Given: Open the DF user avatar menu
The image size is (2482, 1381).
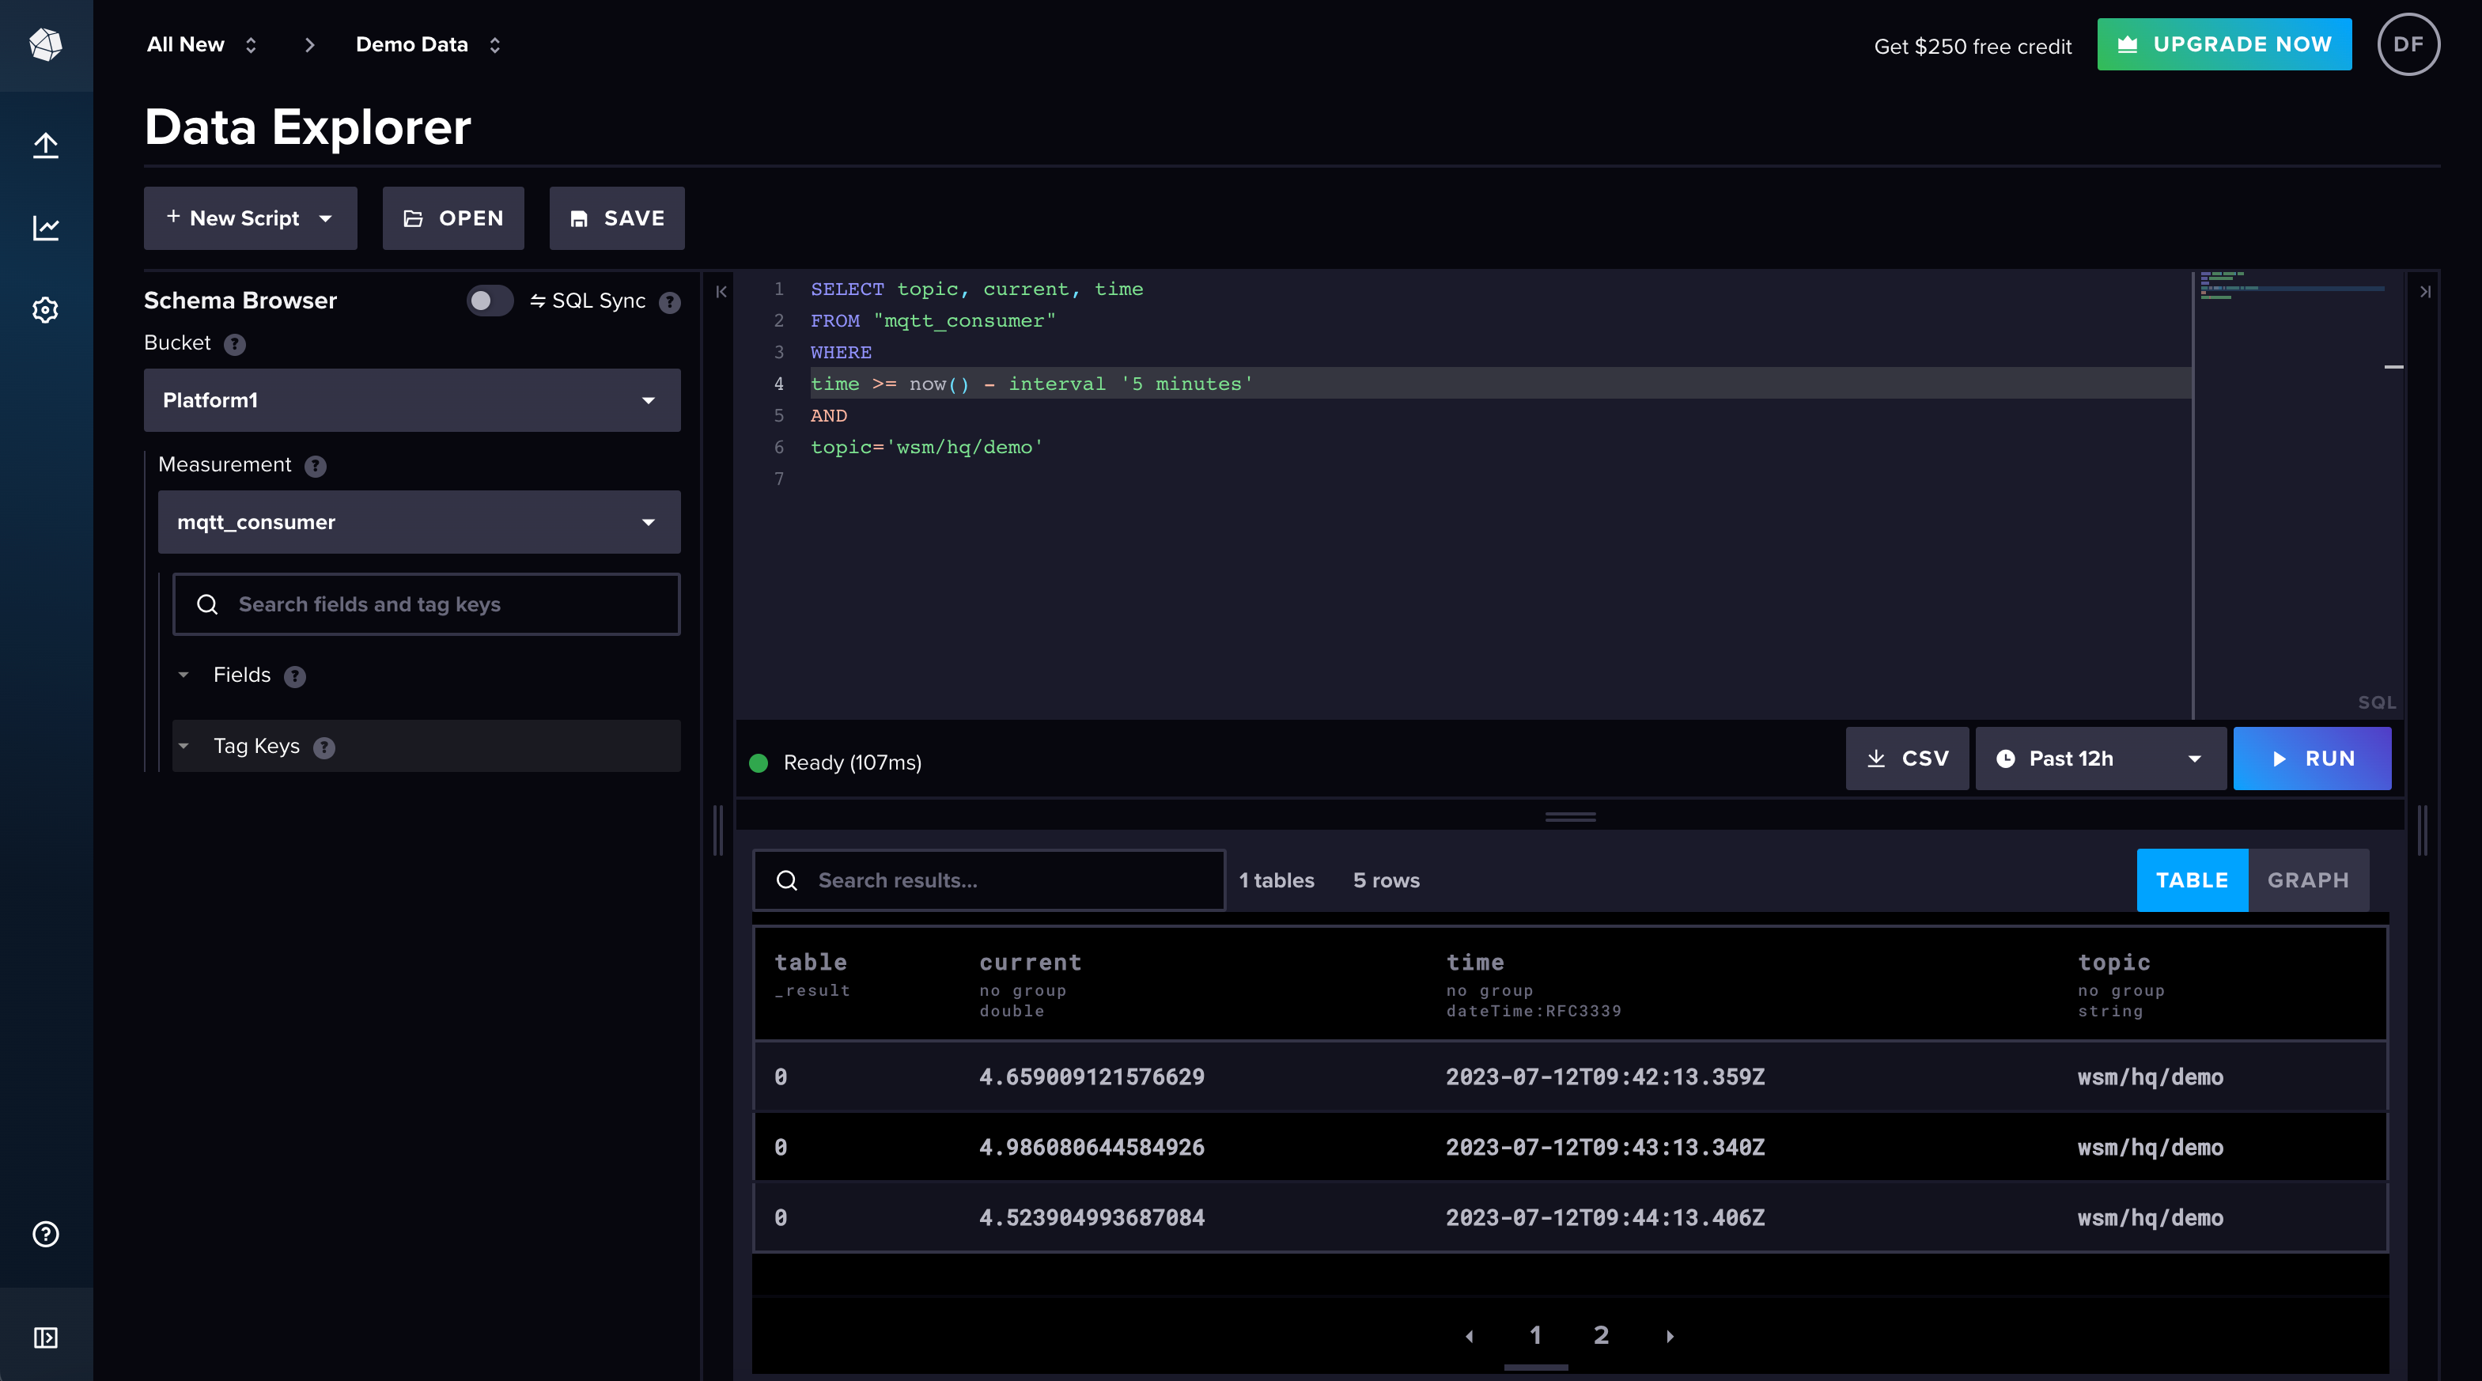Looking at the screenshot, I should click(x=2408, y=44).
